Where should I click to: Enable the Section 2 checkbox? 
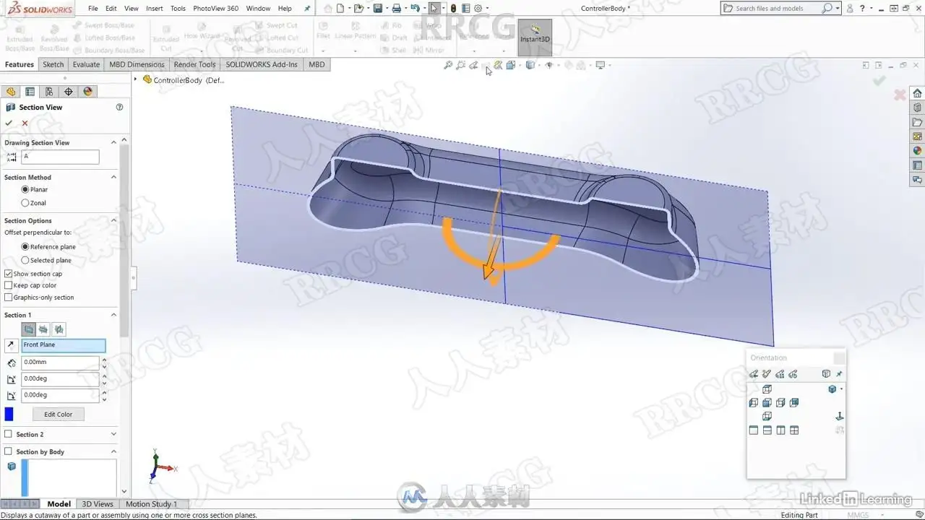[9, 434]
